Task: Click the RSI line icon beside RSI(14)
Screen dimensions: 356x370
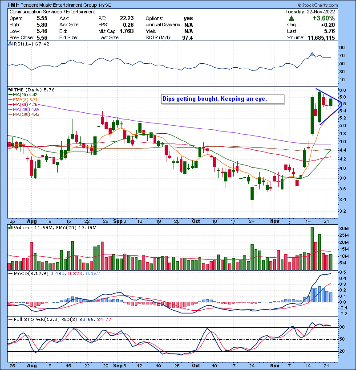Action: [10, 44]
